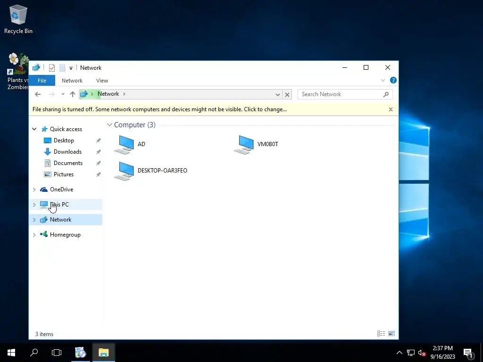
Task: Minimize the Network window
Action: (345, 68)
